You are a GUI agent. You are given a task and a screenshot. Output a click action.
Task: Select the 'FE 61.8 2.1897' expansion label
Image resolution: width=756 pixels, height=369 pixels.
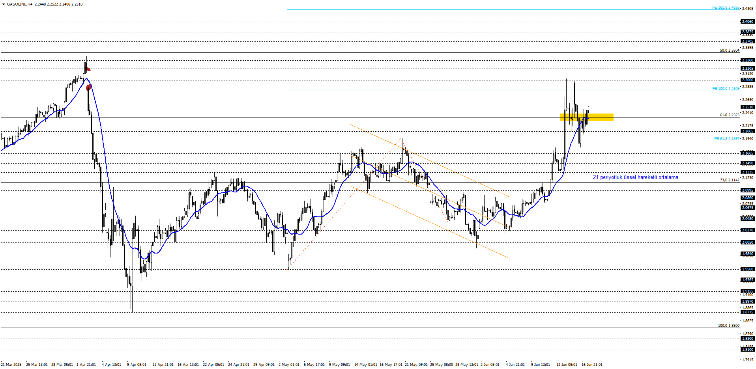click(x=727, y=139)
